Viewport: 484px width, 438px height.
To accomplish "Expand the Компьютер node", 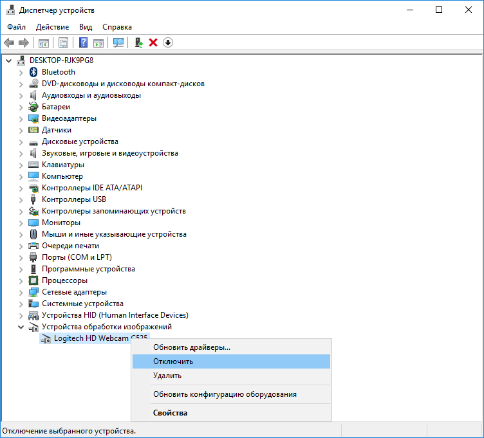I will [21, 177].
